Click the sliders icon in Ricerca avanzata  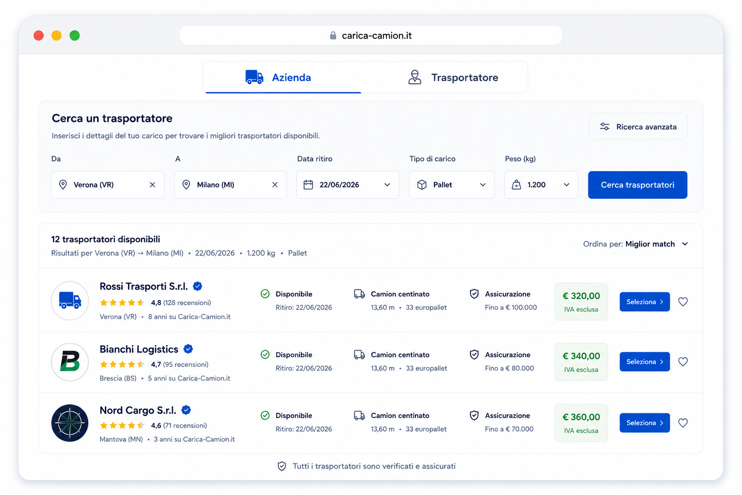605,127
